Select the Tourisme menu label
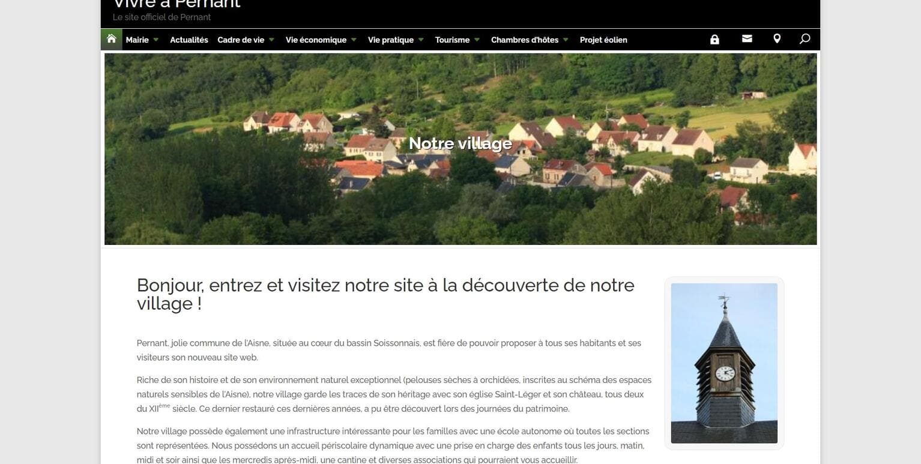 click(x=452, y=40)
